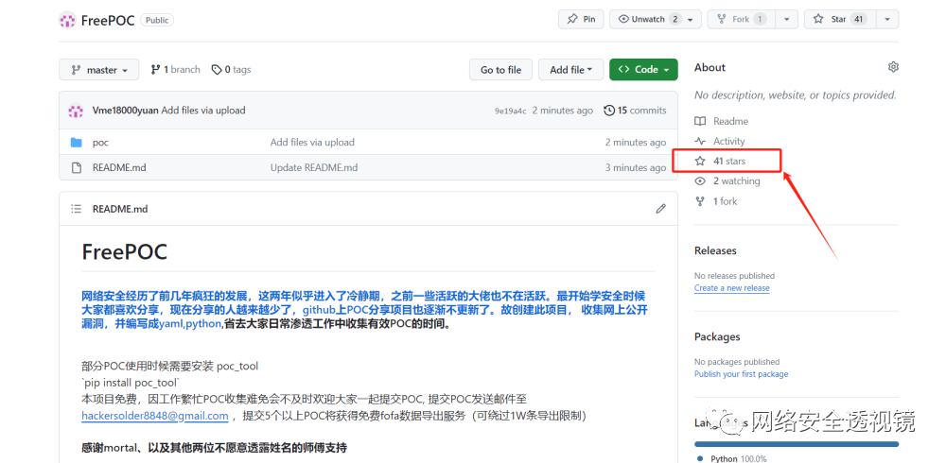The height and width of the screenshot is (463, 946).
Task: Click the Python 100.0% language entry
Action: click(733, 459)
